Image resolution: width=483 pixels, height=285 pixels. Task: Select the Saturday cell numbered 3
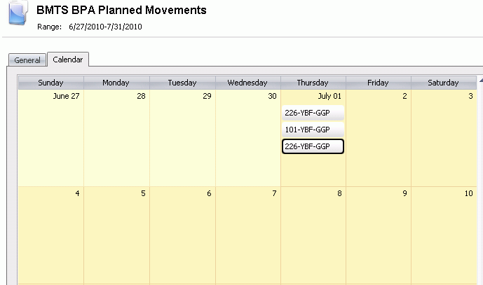[x=443, y=140]
